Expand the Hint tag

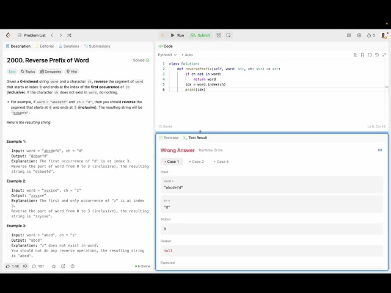pos(72,71)
